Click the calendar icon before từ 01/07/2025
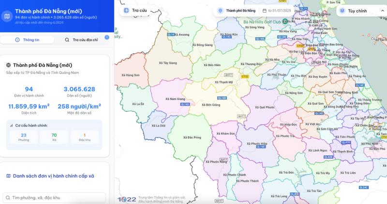 point(264,11)
